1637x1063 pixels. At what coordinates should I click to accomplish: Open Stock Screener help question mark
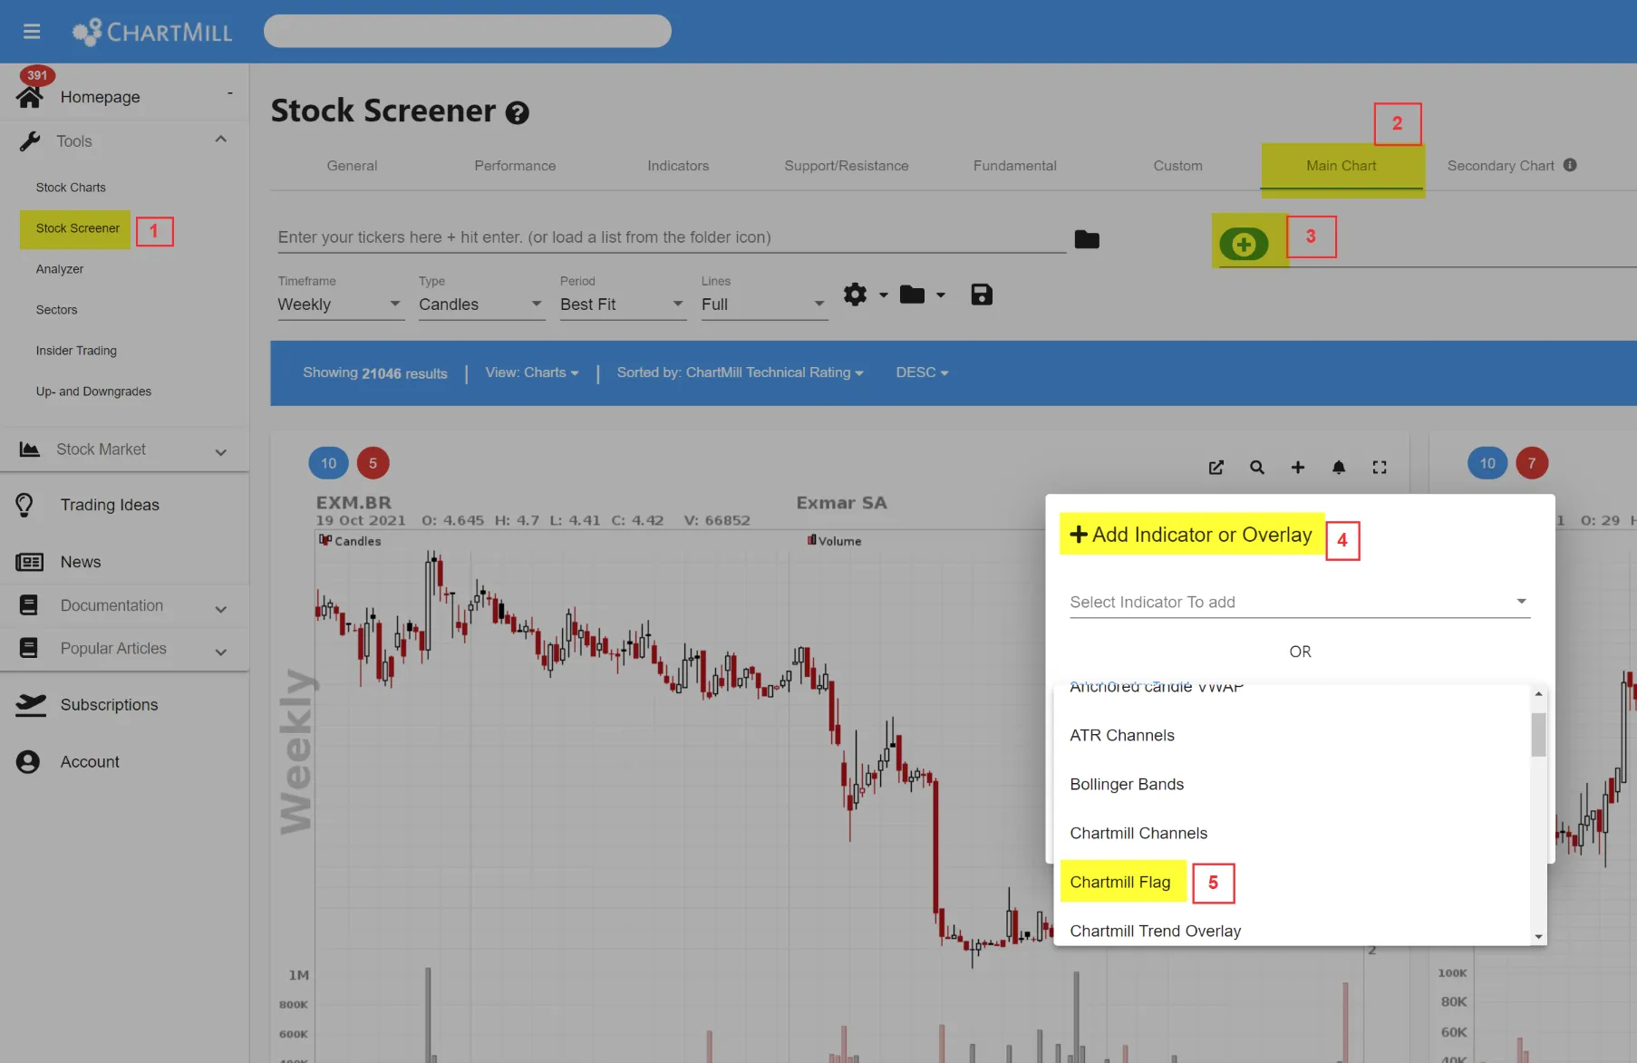coord(517,112)
